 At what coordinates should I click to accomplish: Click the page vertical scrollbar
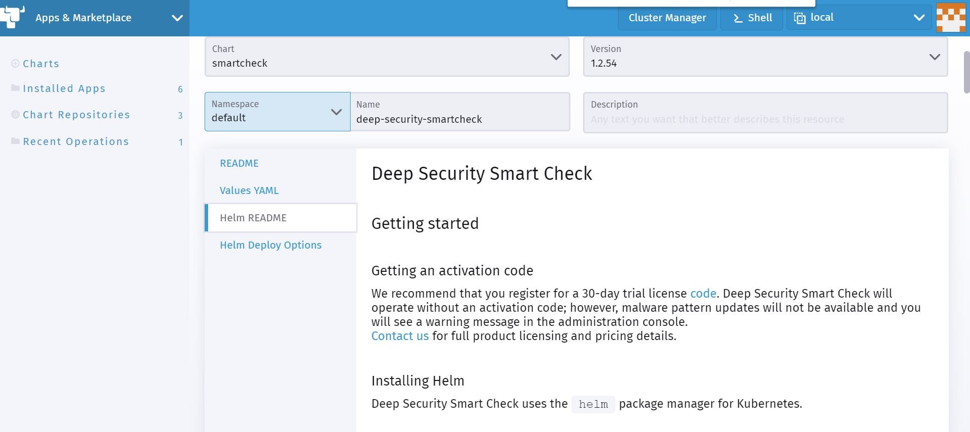(966, 72)
